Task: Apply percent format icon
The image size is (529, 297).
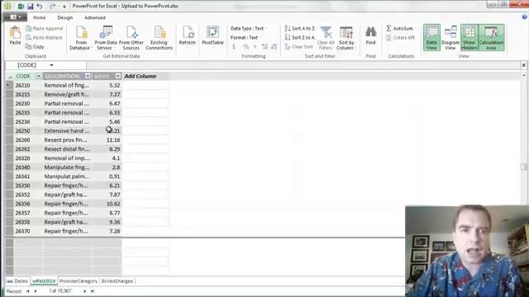Action: [246, 47]
